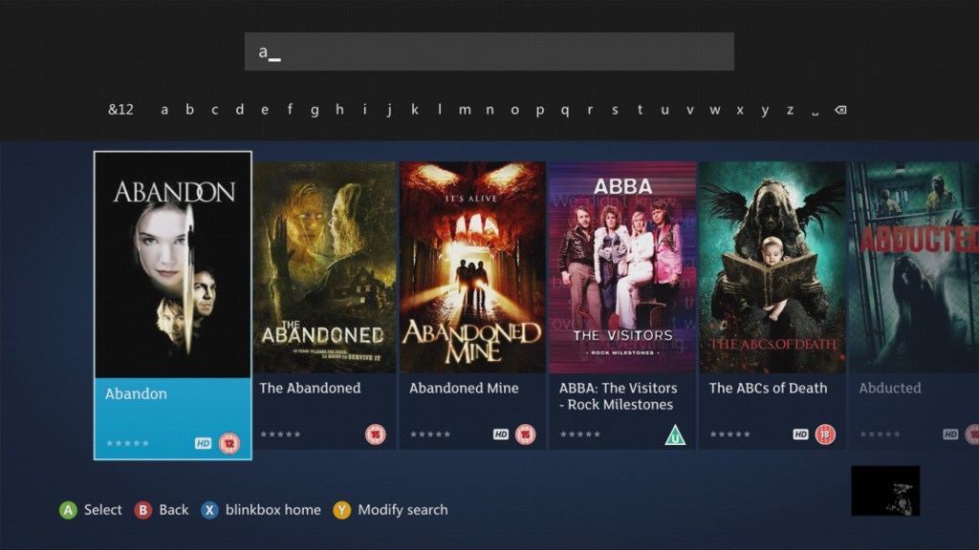This screenshot has width=979, height=550.
Task: Open ABBA: The Visitors poster
Action: (x=622, y=267)
